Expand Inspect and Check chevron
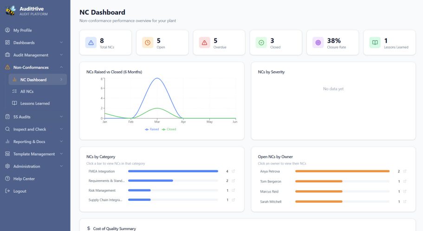Viewport: 423px width, 231px height. pyautogui.click(x=61, y=129)
